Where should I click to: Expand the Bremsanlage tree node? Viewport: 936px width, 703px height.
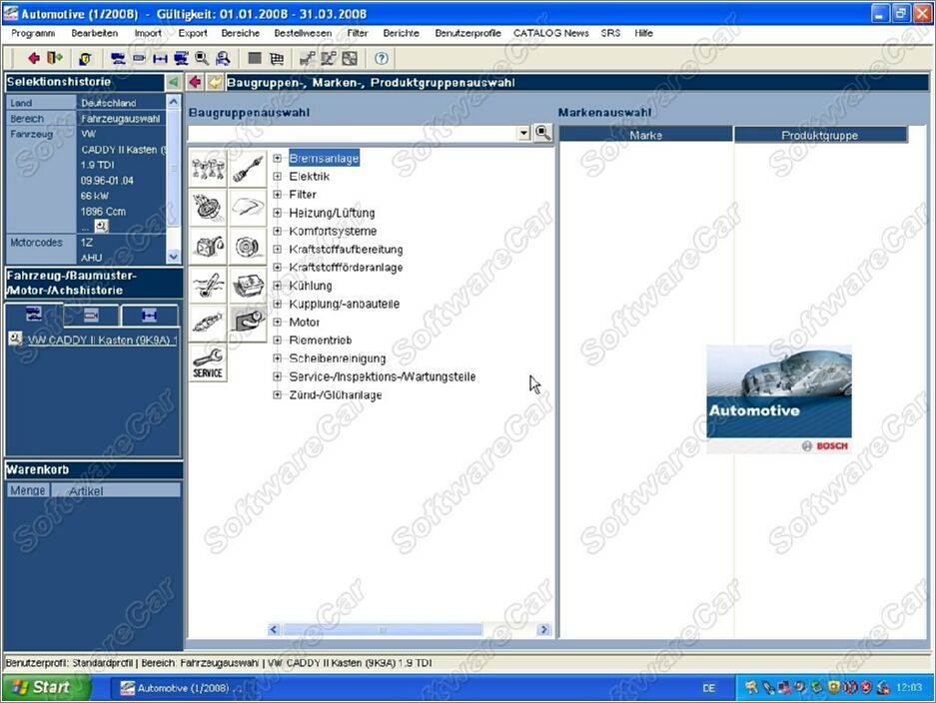[278, 159]
